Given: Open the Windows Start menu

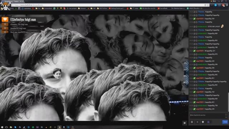Looking at the screenshot, I should coord(2,127).
